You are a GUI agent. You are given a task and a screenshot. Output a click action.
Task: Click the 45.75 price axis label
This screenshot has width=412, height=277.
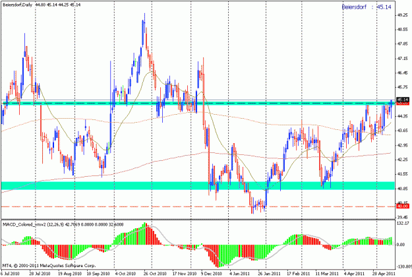click(403, 87)
